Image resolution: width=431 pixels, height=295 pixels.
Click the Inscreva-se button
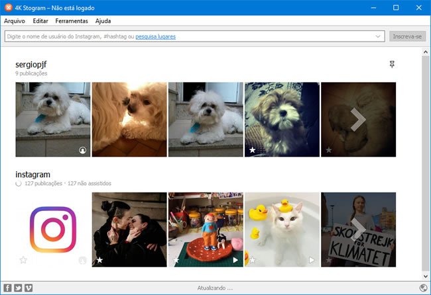407,36
